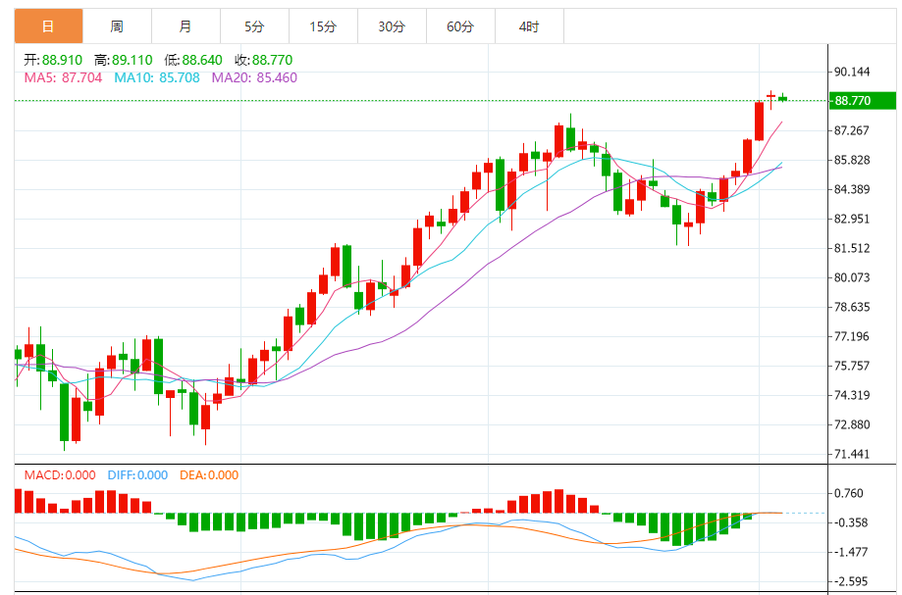Screen dimensions: 902x595
Task: Click the -1.477 MACD axis label
Action: 851,552
